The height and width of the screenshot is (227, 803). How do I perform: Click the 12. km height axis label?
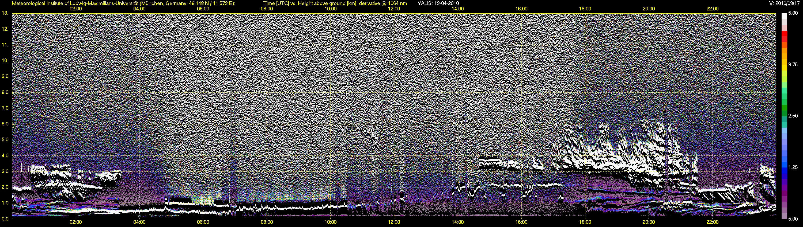click(x=5, y=29)
